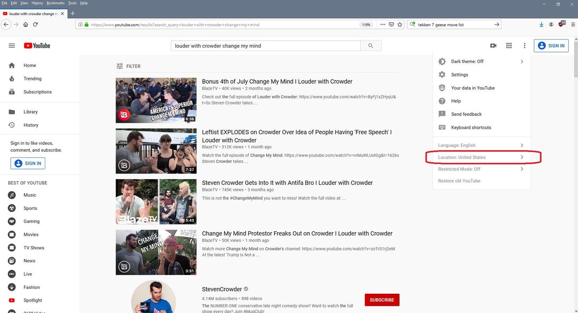
Task: Open the YouTube apps grid icon
Action: click(x=509, y=46)
